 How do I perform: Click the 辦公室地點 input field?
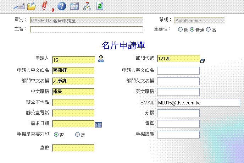coord(73,103)
